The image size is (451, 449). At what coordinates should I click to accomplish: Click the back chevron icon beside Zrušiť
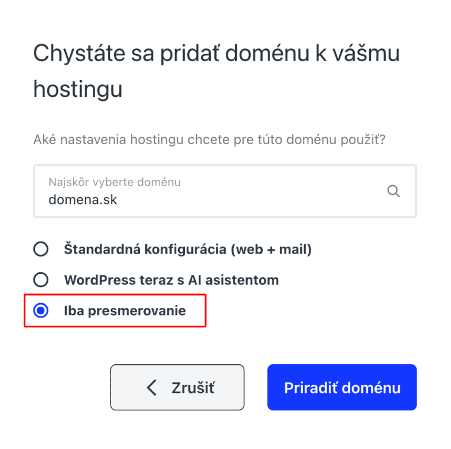(x=151, y=388)
